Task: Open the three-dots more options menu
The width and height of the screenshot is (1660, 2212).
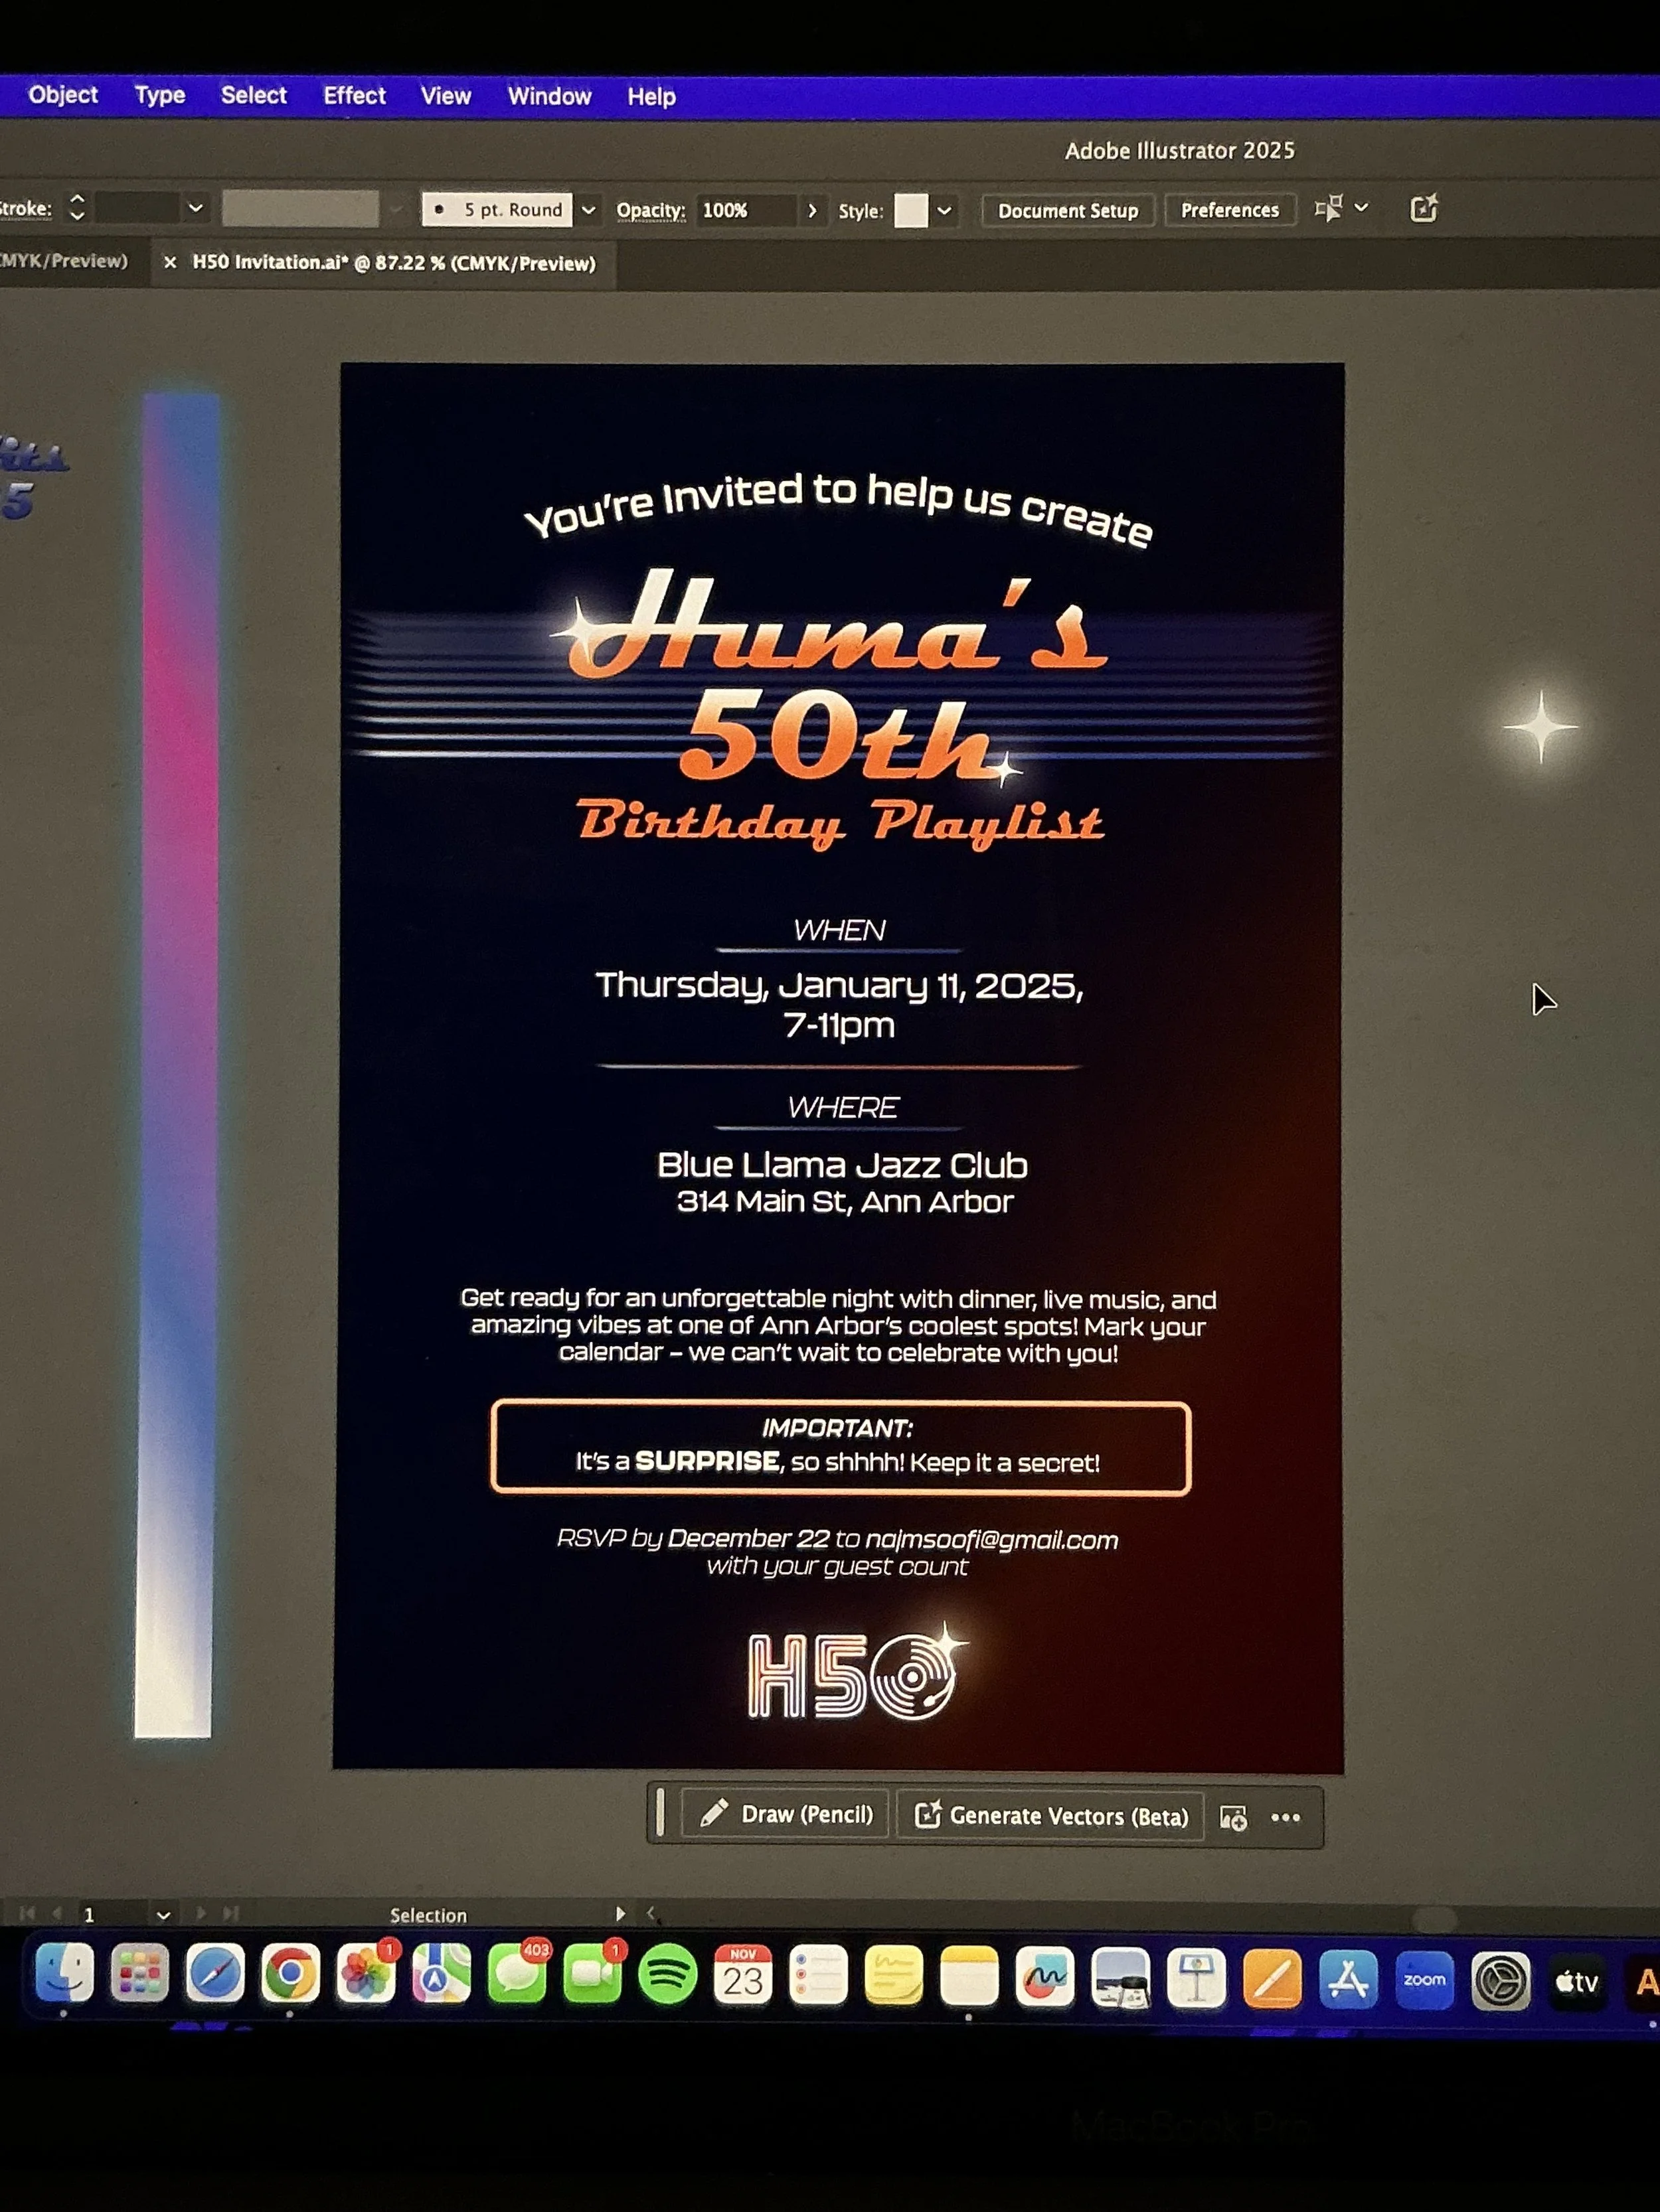Action: tap(1286, 1818)
